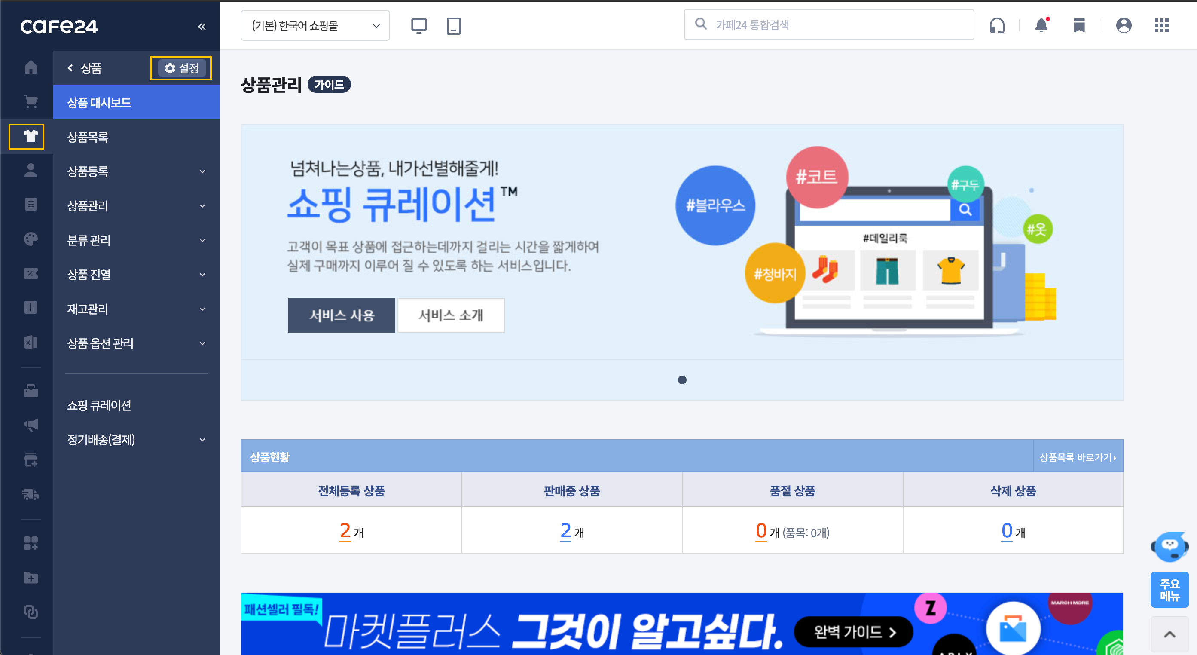Open the 설정 settings button
Viewport: 1197px width, 655px height.
click(x=181, y=68)
